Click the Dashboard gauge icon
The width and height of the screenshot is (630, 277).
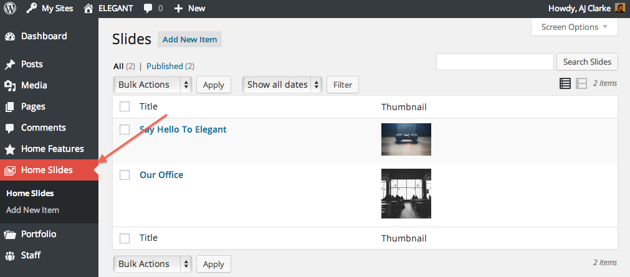pyautogui.click(x=9, y=37)
